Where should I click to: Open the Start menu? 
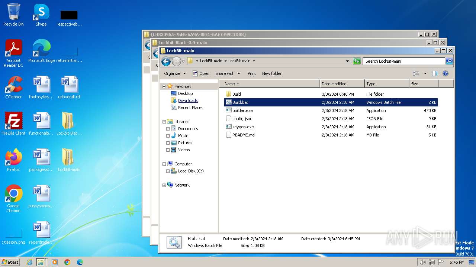coord(10,262)
